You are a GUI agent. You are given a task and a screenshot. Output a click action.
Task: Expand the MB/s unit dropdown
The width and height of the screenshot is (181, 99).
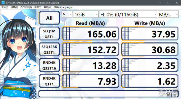click(x=168, y=14)
